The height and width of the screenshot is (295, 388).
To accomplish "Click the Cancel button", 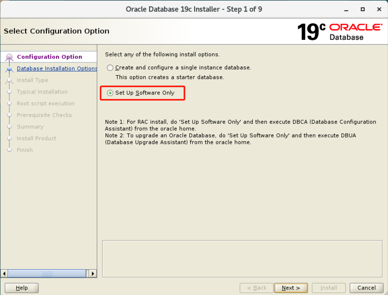I will [x=367, y=288].
